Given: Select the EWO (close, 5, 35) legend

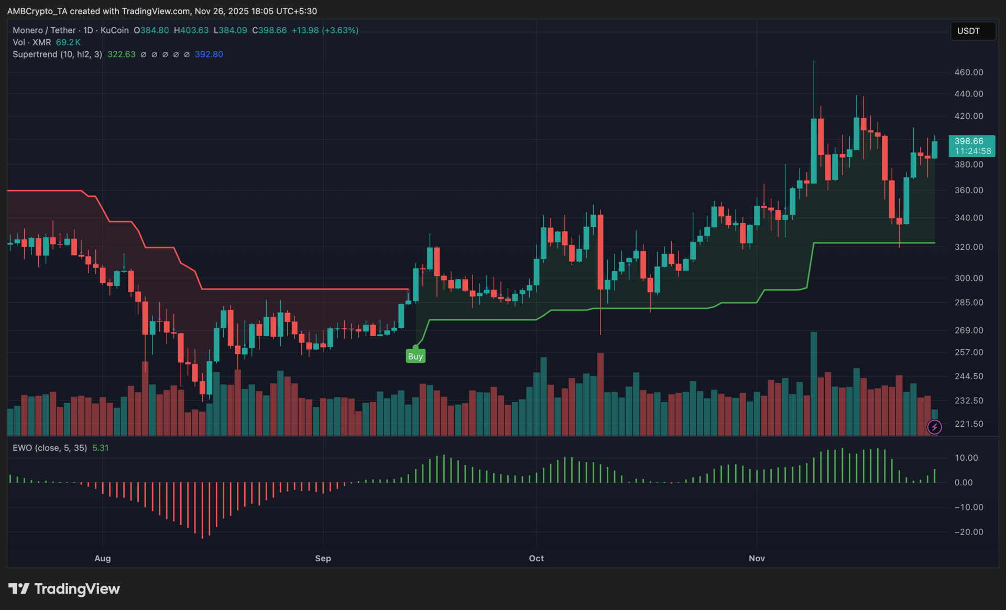Looking at the screenshot, I should click(x=50, y=448).
